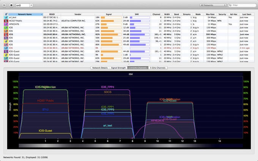Click the '2 min ago' last seen cell
The width and height of the screenshot is (258, 161).
pyautogui.click(x=244, y=48)
